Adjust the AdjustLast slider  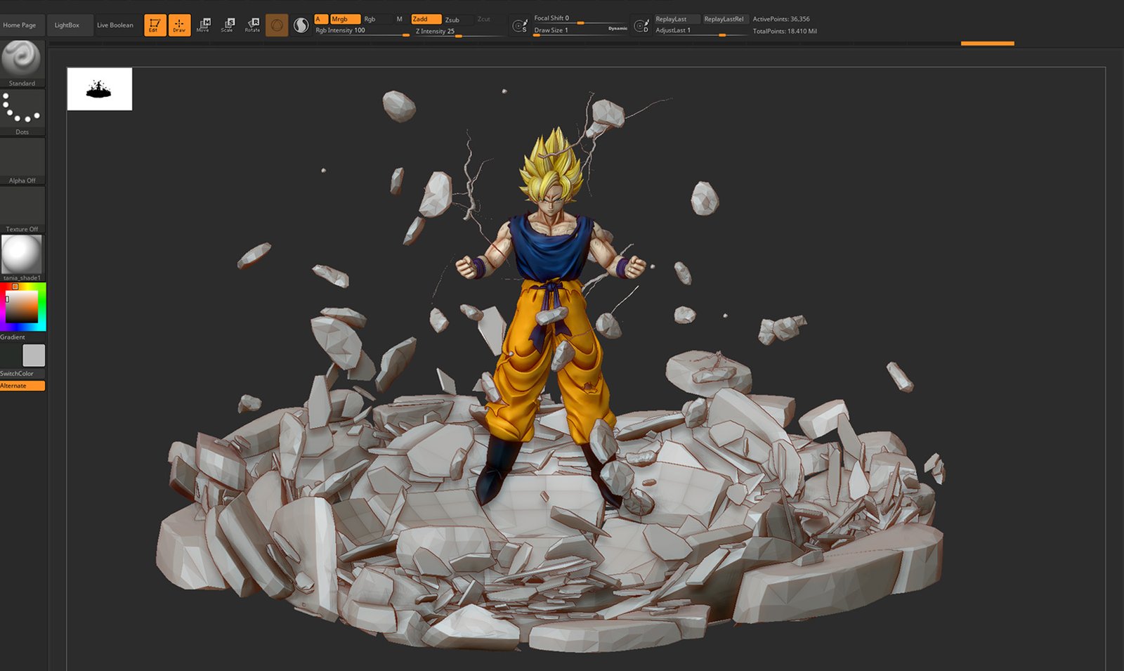coord(700,31)
